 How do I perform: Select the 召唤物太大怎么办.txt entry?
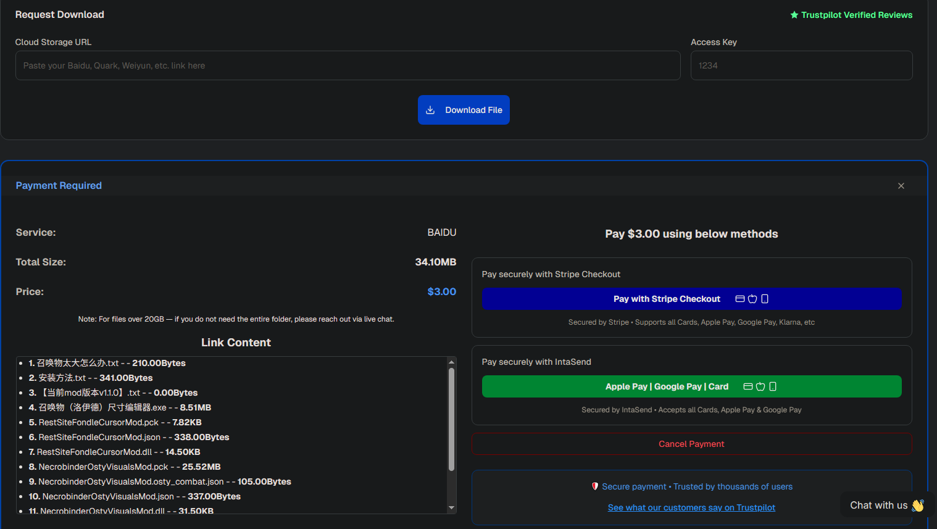point(107,363)
